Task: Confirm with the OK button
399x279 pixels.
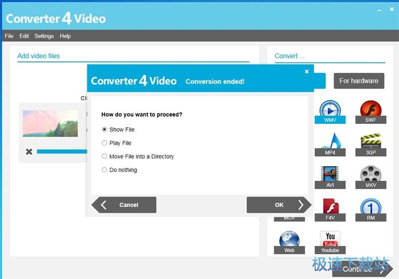Action: click(279, 205)
